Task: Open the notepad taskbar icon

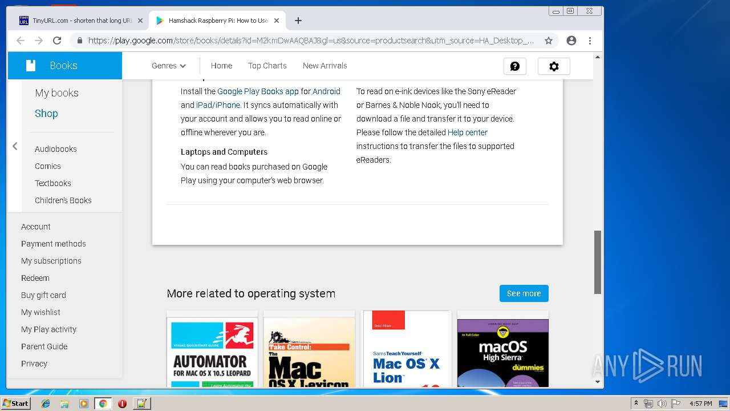Action: pos(141,404)
